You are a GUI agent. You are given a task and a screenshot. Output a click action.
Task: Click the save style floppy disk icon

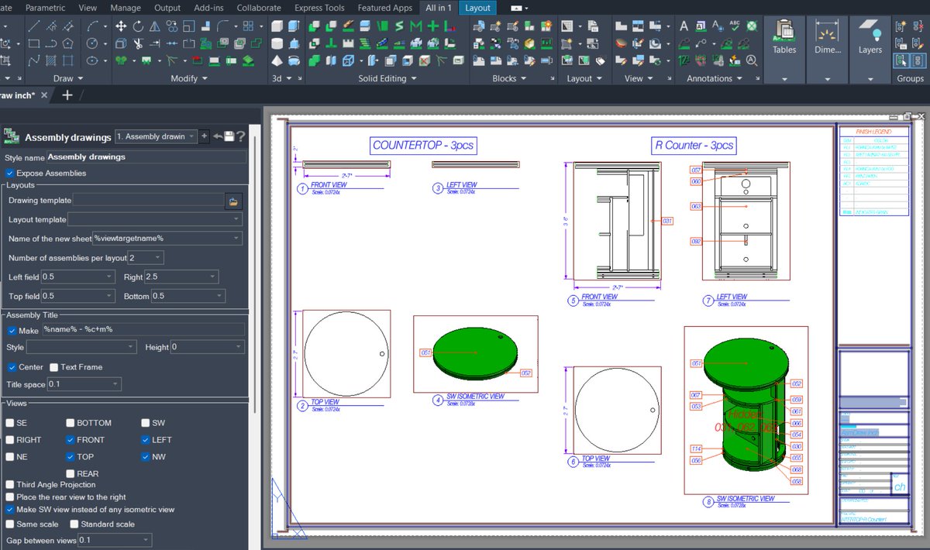pos(230,136)
